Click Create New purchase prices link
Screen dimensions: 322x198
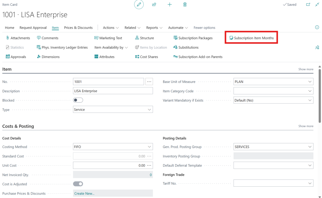pos(84,193)
